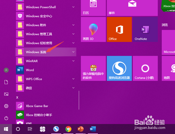Viewport: 175px width, 134px height.
Task: Open the 邮件 mail tile
Action: pyautogui.click(x=132, y=8)
